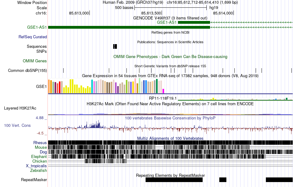Screen dimensions: 293x187
Task: Click the RepeatMasker track label
Action: 34,180
